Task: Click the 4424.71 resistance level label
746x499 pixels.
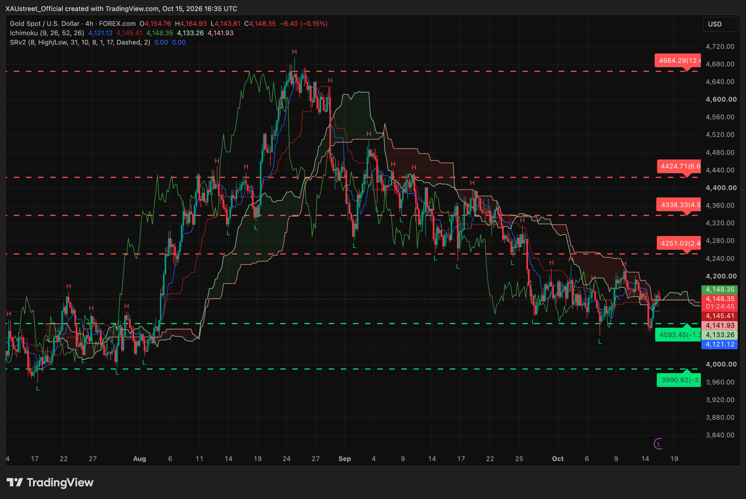Action: click(x=679, y=166)
